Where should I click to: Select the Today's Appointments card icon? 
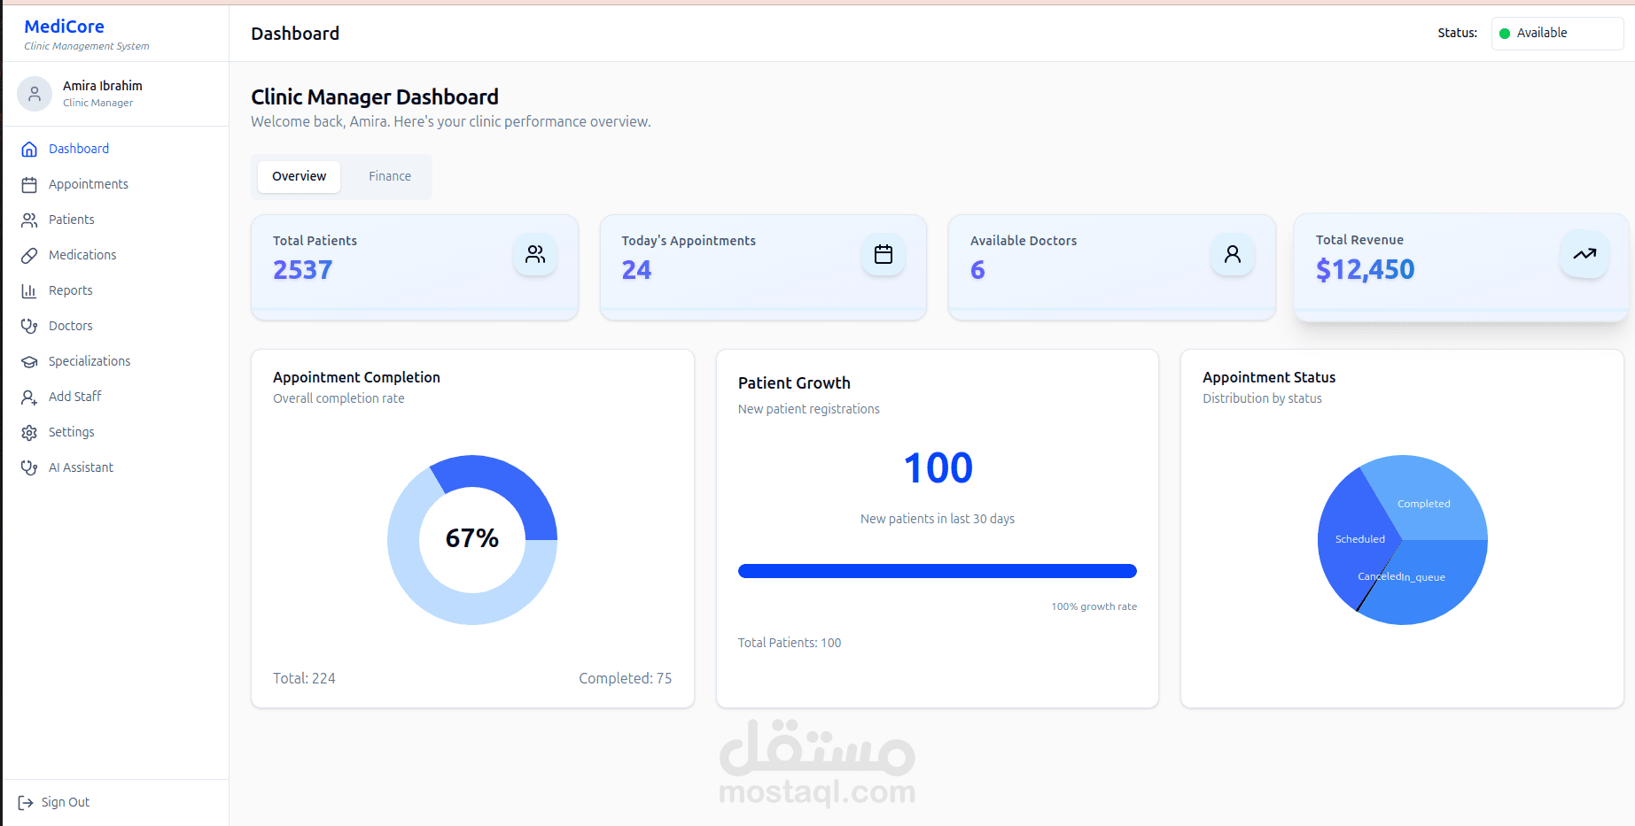pyautogui.click(x=883, y=254)
